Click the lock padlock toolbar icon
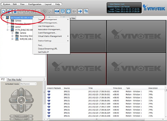This screenshot has height=121, width=167. coord(15,11)
